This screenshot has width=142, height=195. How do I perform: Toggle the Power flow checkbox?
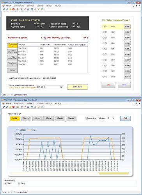click(85, 119)
